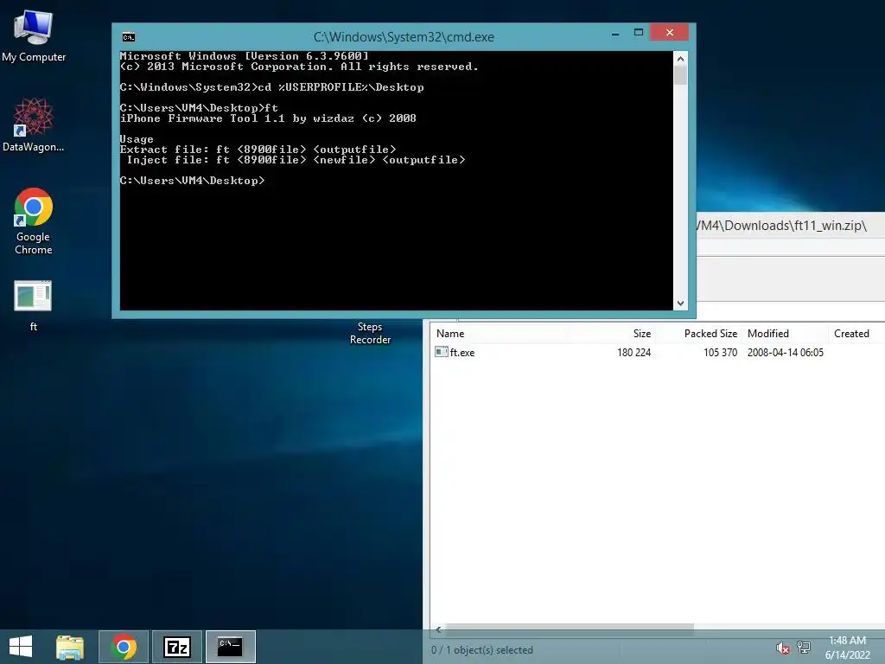Screen dimensions: 885x664
Task: Click the command prompt line C:\Users\VM4\Desktop>
Action: tap(192, 181)
